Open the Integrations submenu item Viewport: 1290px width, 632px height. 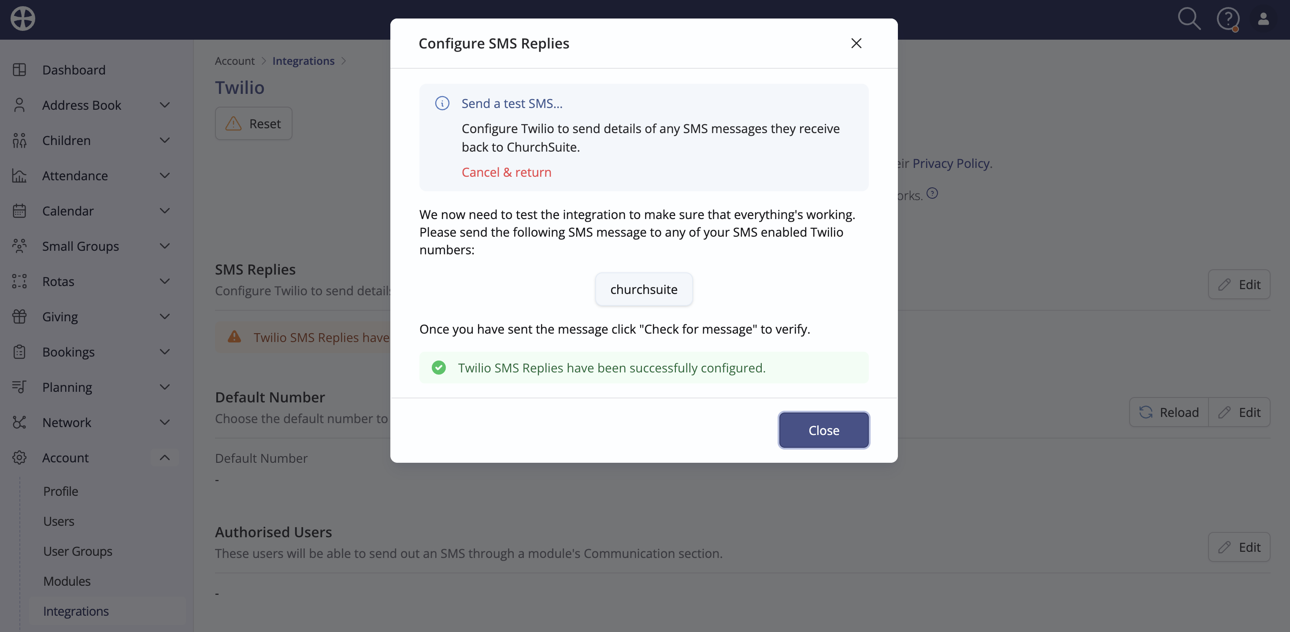[x=76, y=611]
